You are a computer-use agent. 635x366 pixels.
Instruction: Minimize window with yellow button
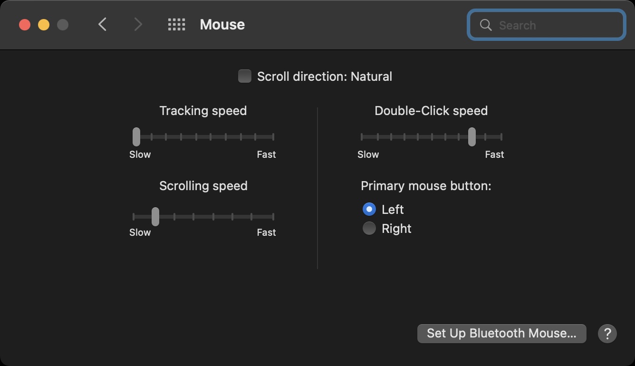pyautogui.click(x=44, y=25)
